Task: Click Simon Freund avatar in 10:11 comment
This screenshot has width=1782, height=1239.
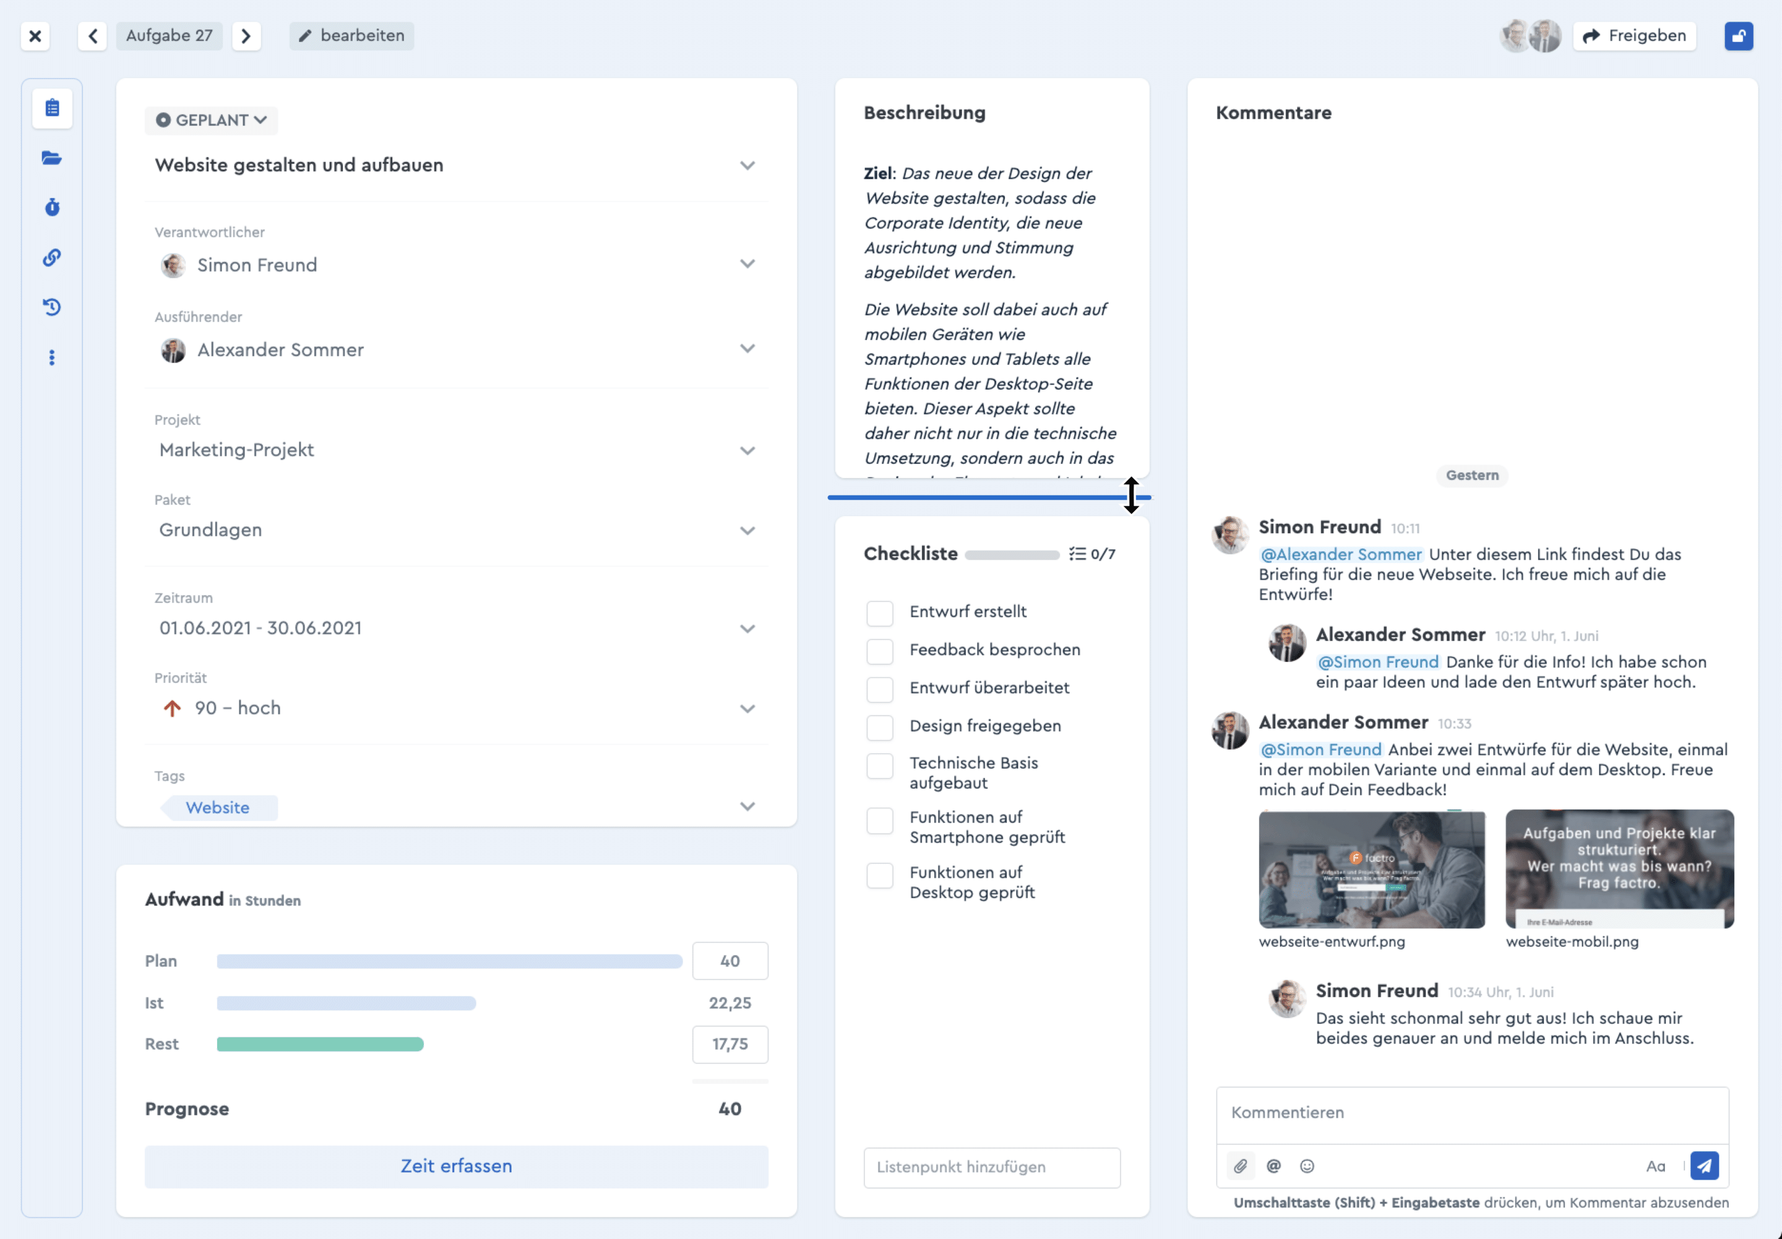Action: 1229,535
